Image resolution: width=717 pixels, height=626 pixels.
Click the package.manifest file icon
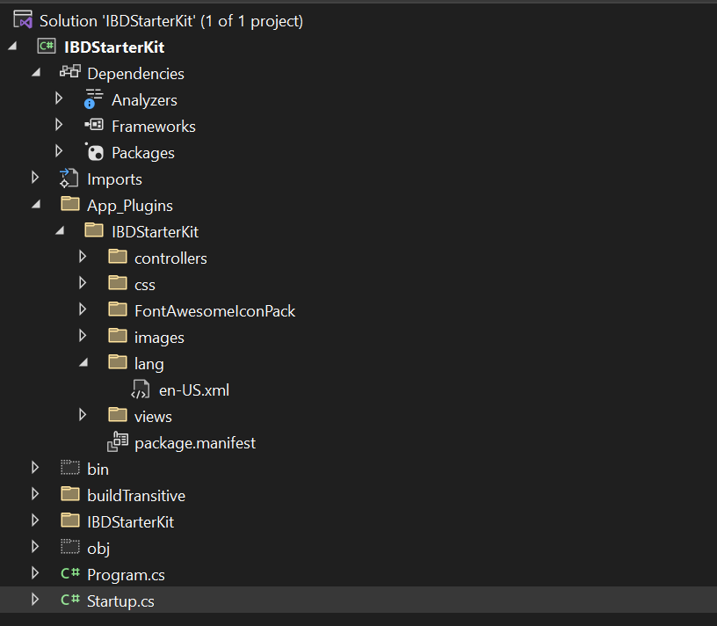click(118, 442)
